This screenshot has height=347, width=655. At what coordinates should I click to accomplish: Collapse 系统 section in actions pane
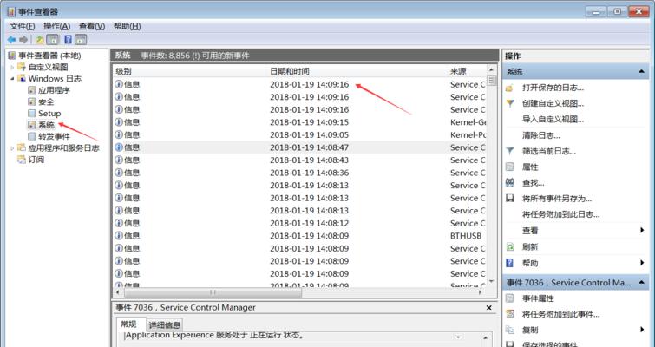click(x=641, y=72)
